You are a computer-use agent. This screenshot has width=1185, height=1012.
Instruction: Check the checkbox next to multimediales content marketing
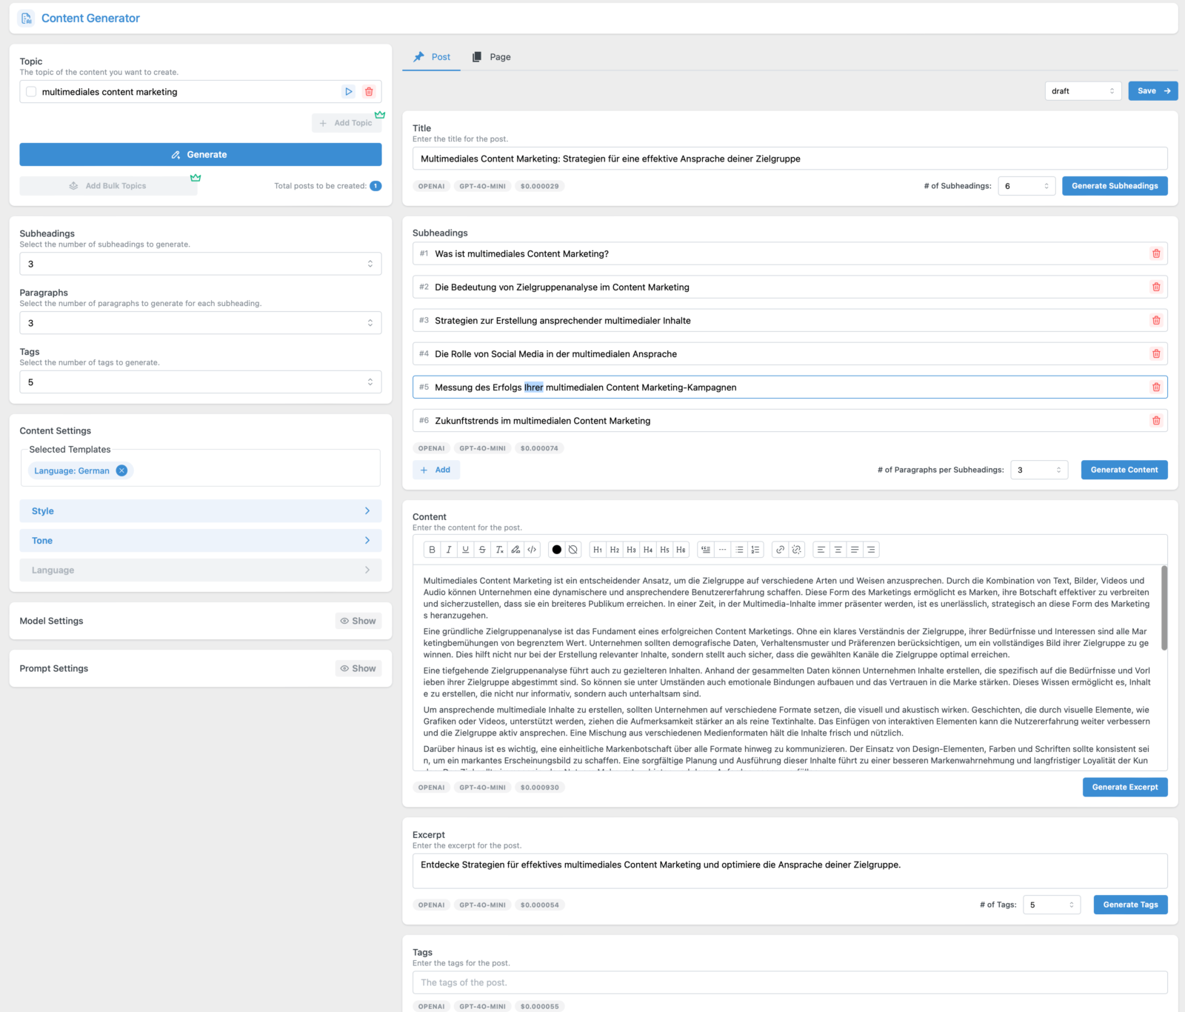coord(30,91)
